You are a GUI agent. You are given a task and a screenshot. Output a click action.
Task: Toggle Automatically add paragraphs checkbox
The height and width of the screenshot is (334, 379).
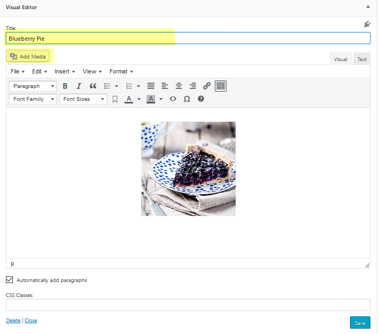click(10, 280)
